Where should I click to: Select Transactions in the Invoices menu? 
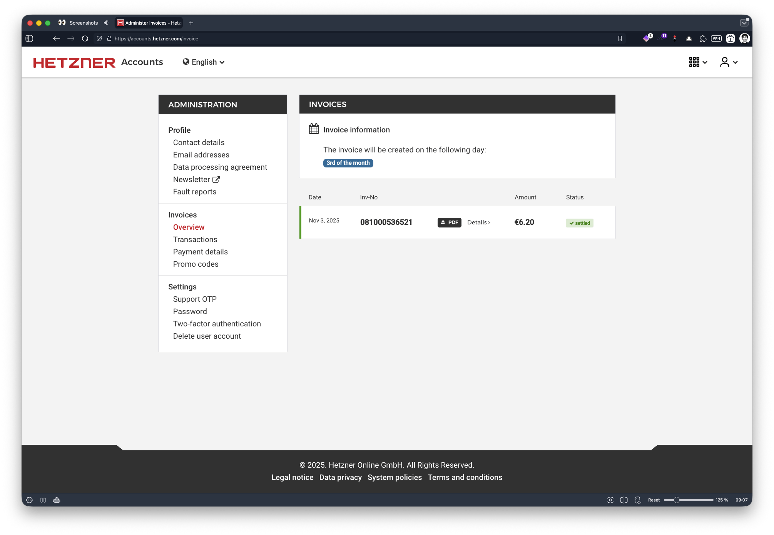pos(195,239)
